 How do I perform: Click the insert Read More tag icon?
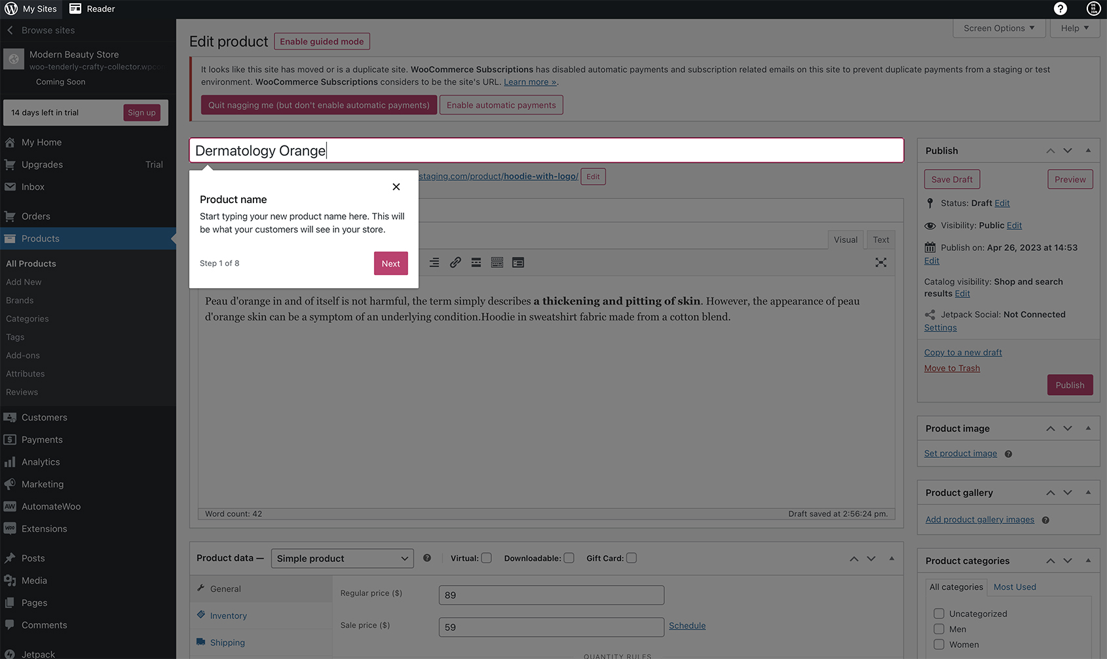pyautogui.click(x=476, y=263)
